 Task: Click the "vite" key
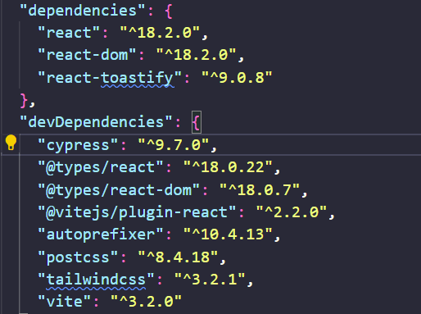pos(64,302)
